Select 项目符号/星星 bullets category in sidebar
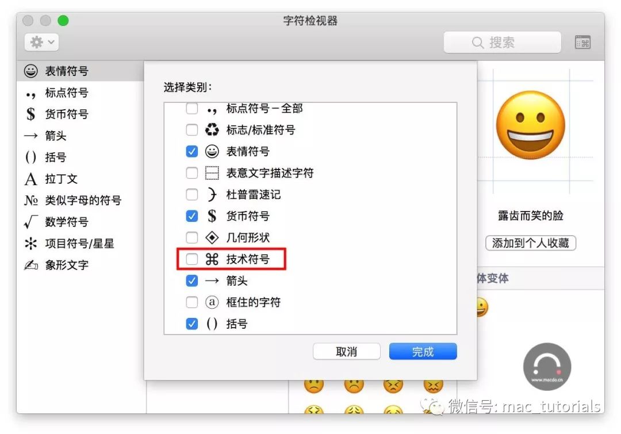The height and width of the screenshot is (434, 621). 80,243
